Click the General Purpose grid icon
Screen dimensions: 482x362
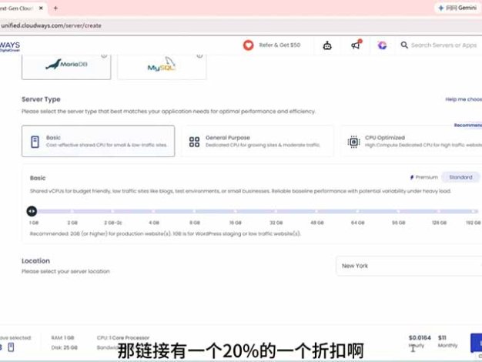(194, 142)
